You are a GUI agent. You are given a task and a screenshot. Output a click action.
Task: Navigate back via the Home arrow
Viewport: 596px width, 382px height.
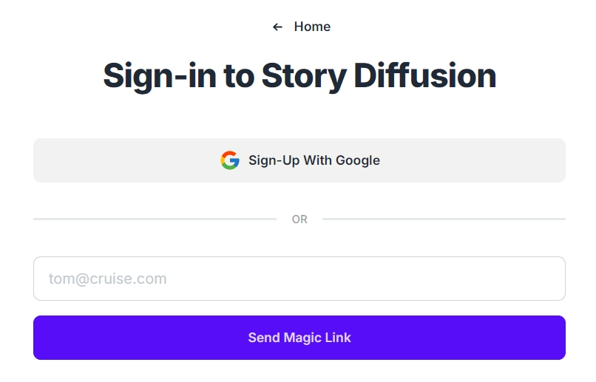[277, 27]
